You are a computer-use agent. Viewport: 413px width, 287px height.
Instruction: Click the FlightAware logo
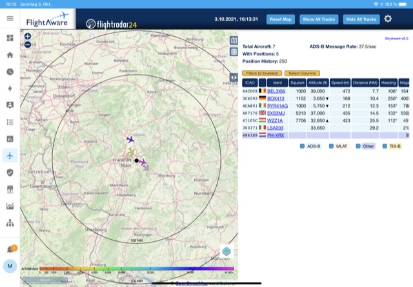[48, 19]
